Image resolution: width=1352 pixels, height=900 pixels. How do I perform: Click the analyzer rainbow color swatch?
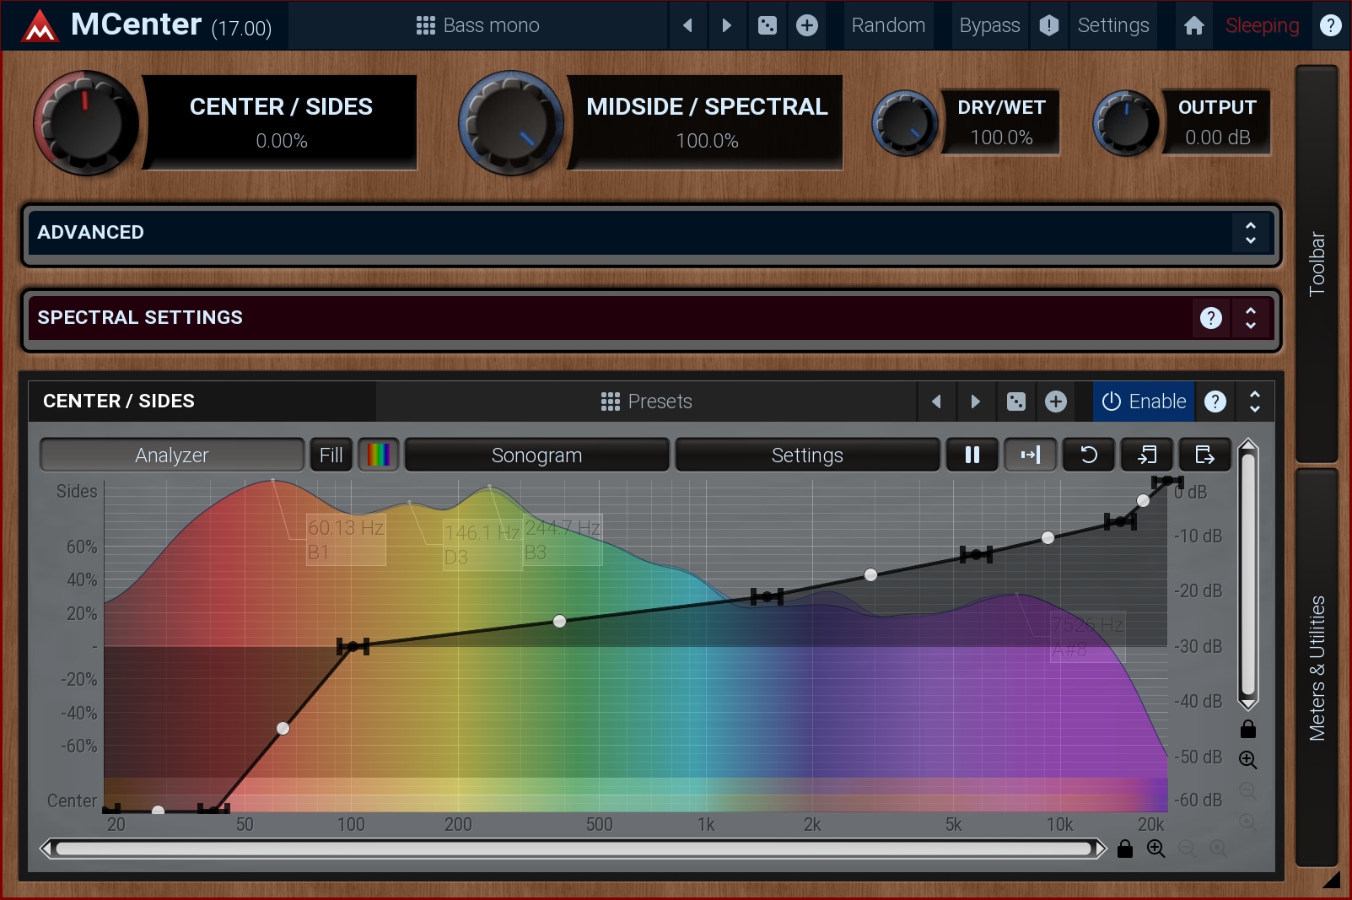point(379,455)
